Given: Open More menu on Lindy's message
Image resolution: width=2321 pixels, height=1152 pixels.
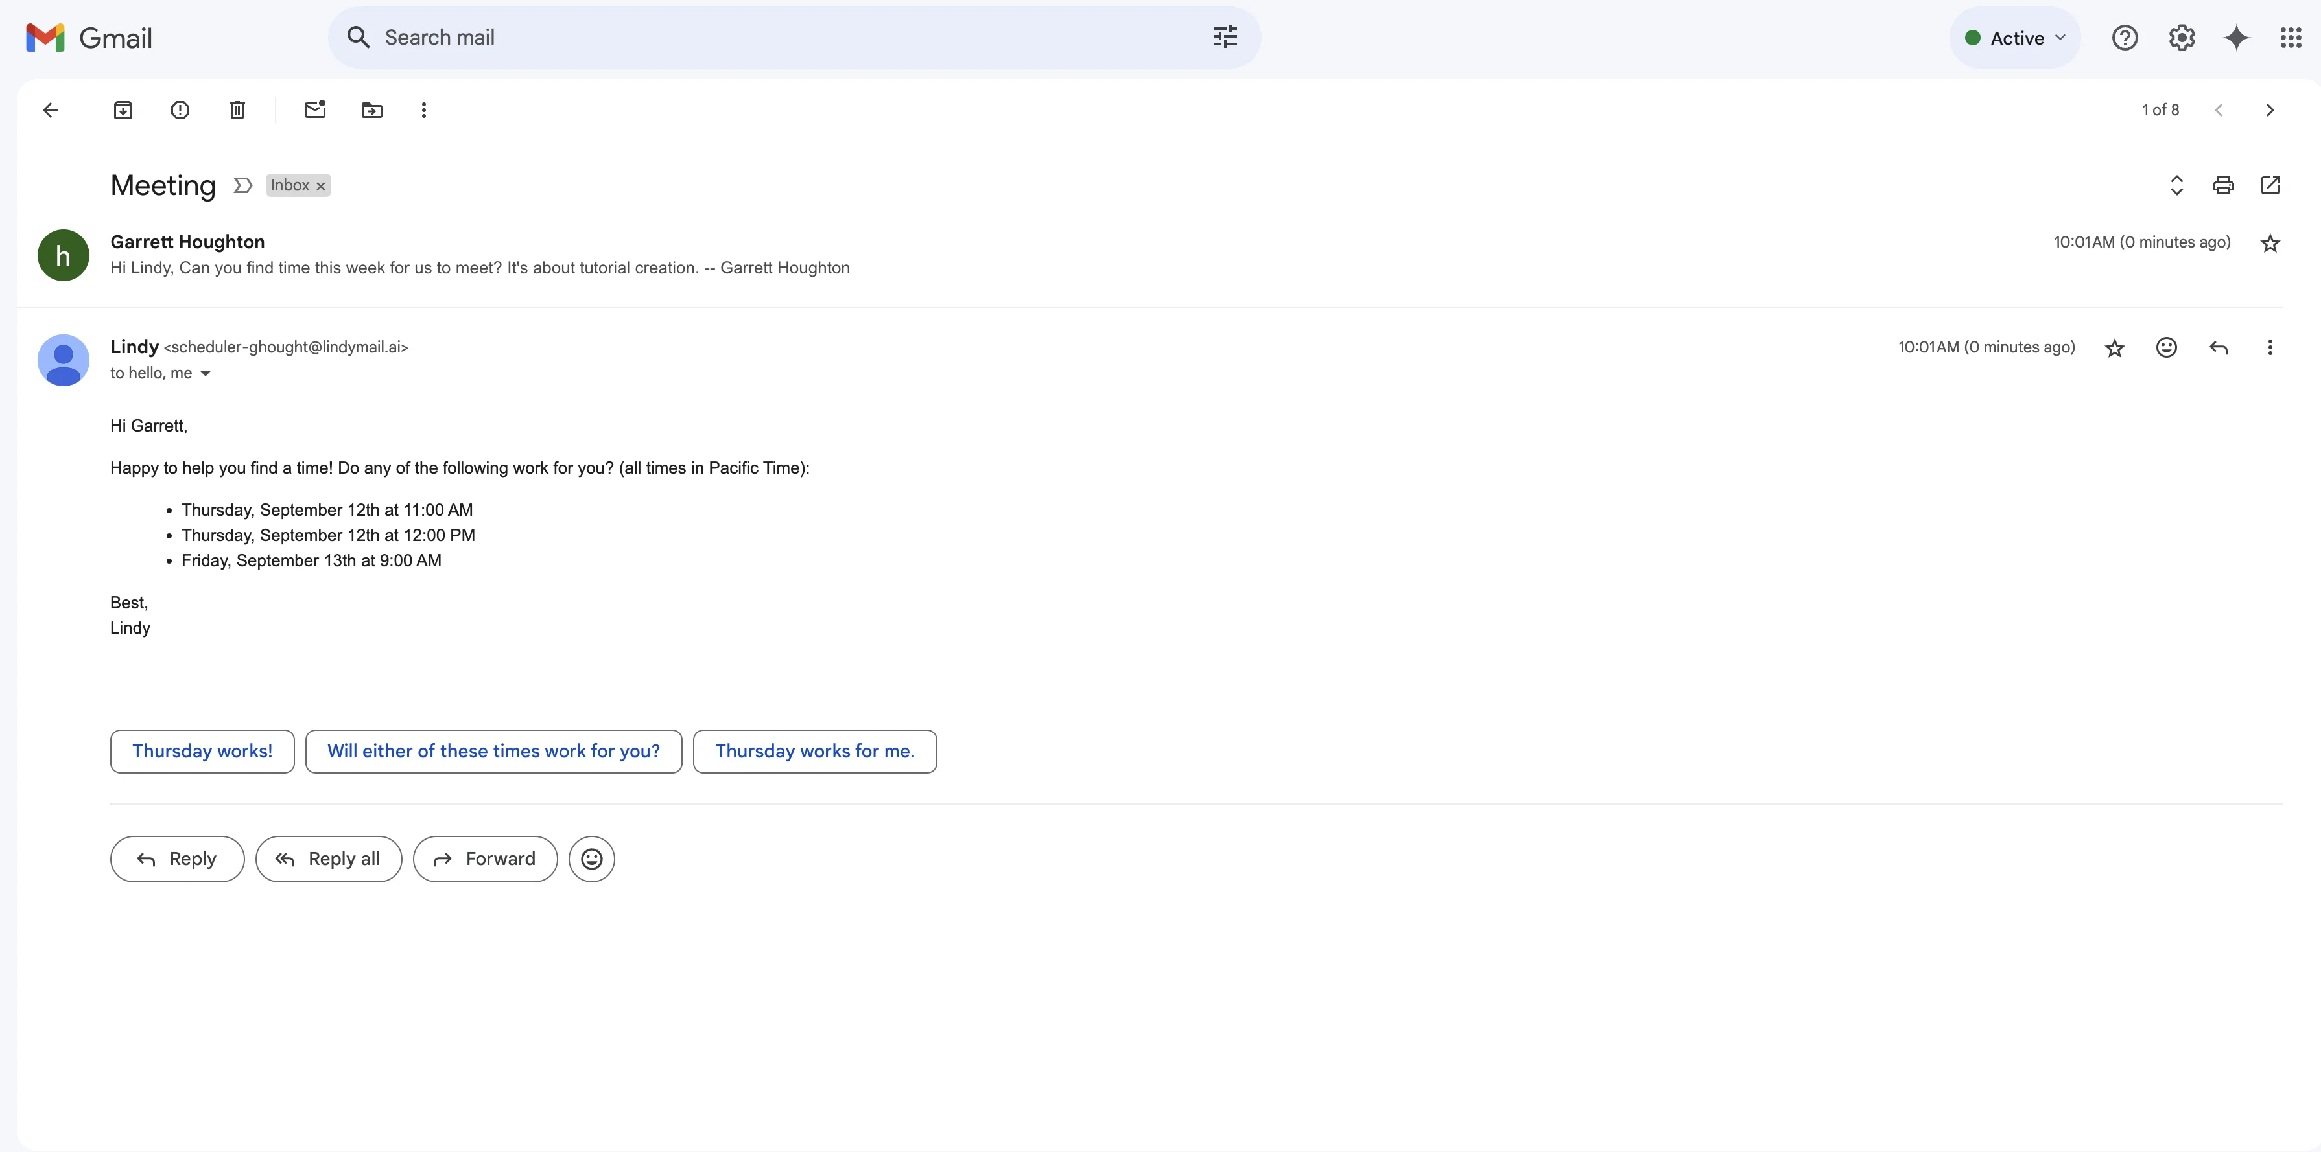Looking at the screenshot, I should (x=2270, y=348).
